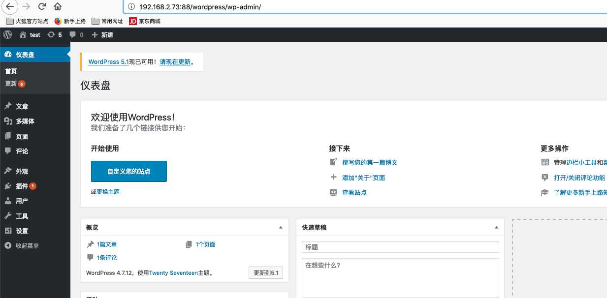Open the 京东商城 JD bookmark
The height and width of the screenshot is (298, 607).
point(145,21)
